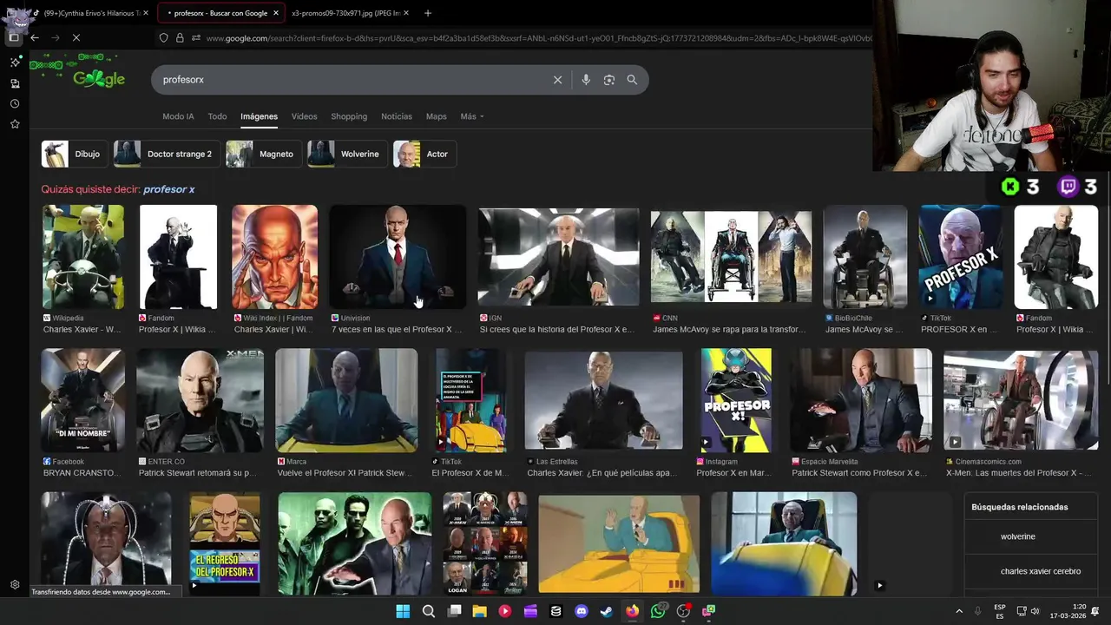Open the TikTok PROFESOR X video thumbnail
Image resolution: width=1111 pixels, height=625 pixels.
pos(961,257)
